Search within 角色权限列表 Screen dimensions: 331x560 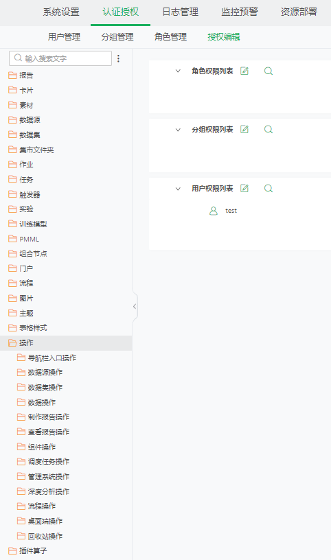269,71
